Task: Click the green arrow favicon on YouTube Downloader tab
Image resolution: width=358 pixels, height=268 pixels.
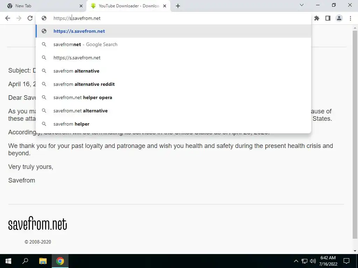Action: click(93, 6)
